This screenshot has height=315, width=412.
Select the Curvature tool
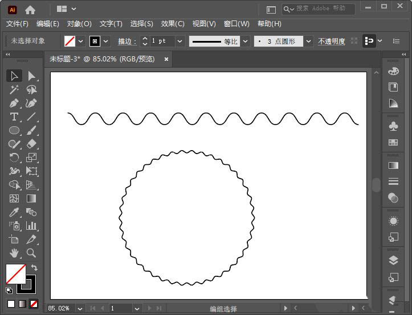tap(31, 103)
